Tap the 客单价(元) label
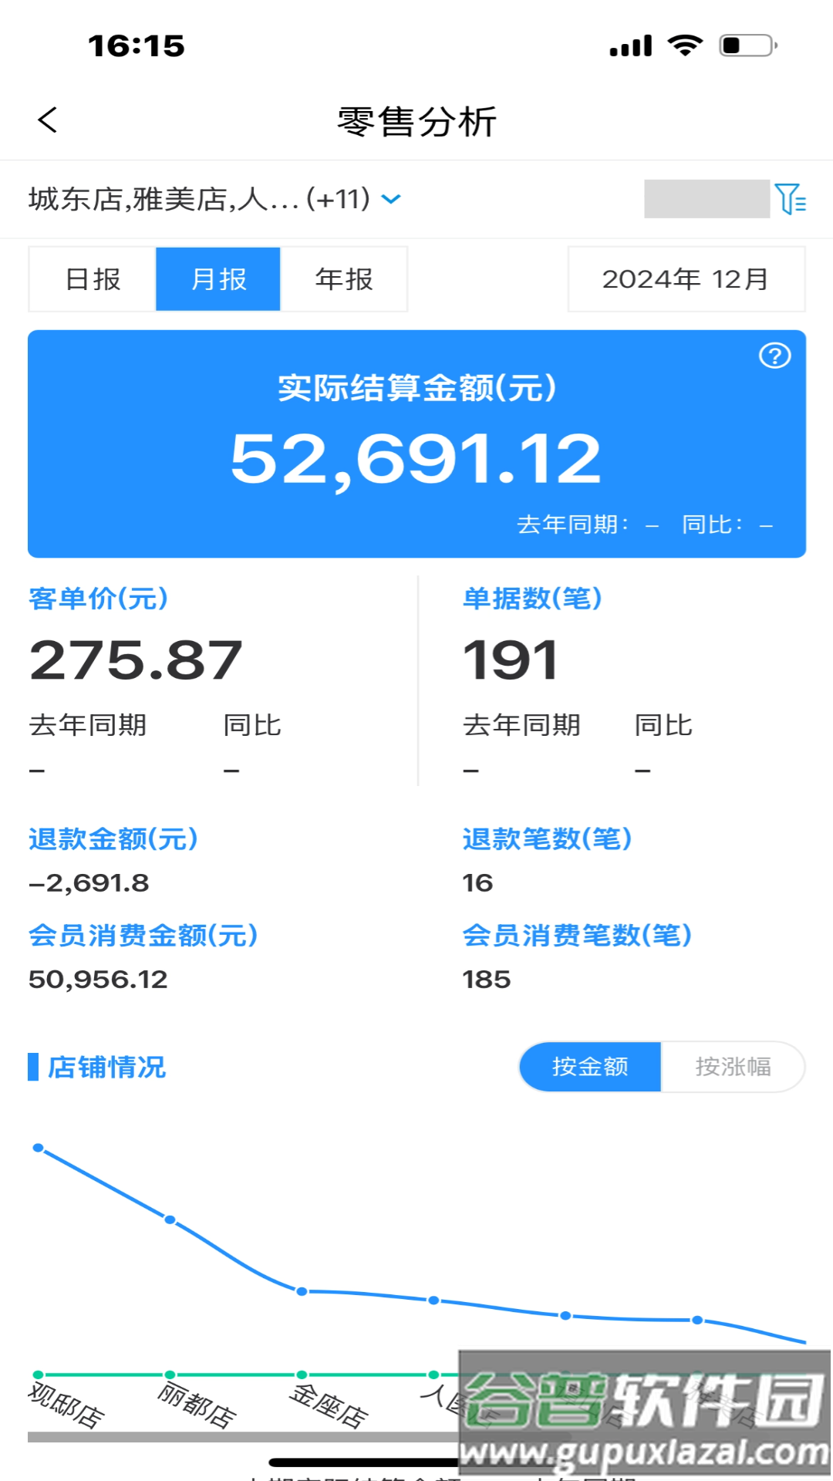The width and height of the screenshot is (833, 1481). coord(99,598)
